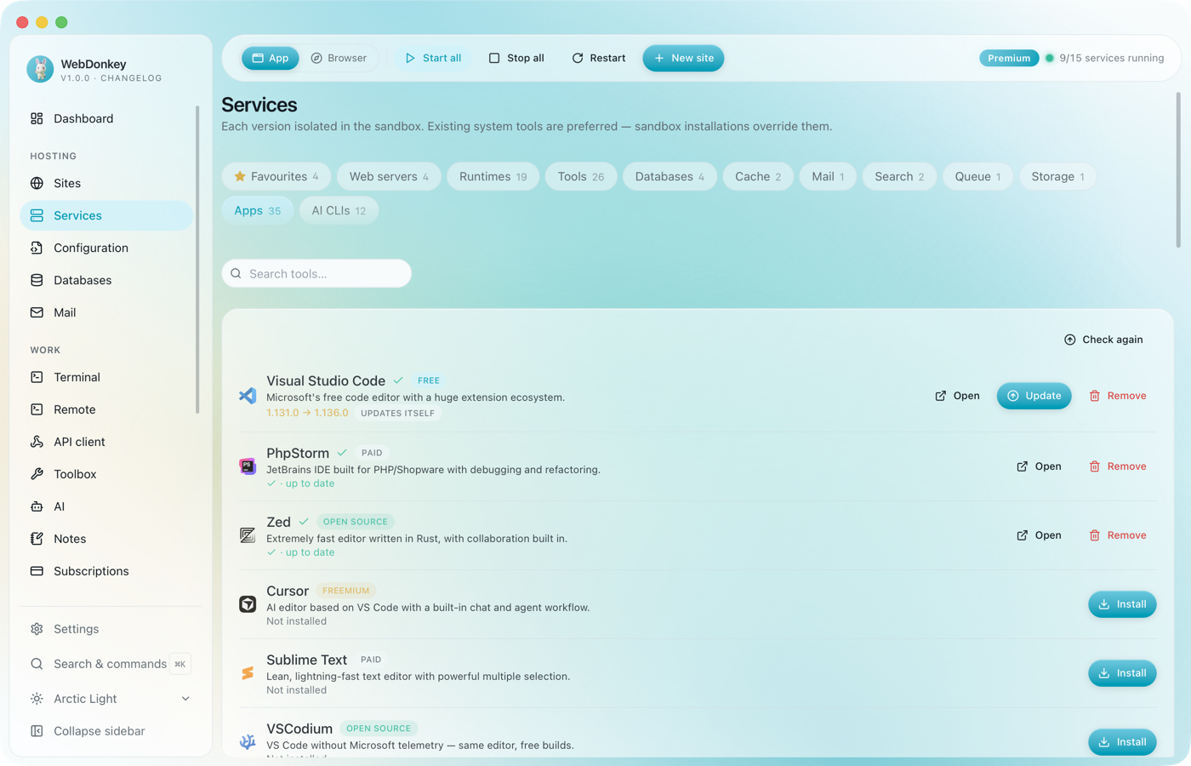The width and height of the screenshot is (1191, 766).
Task: Open the Notes icon
Action: [x=37, y=539]
